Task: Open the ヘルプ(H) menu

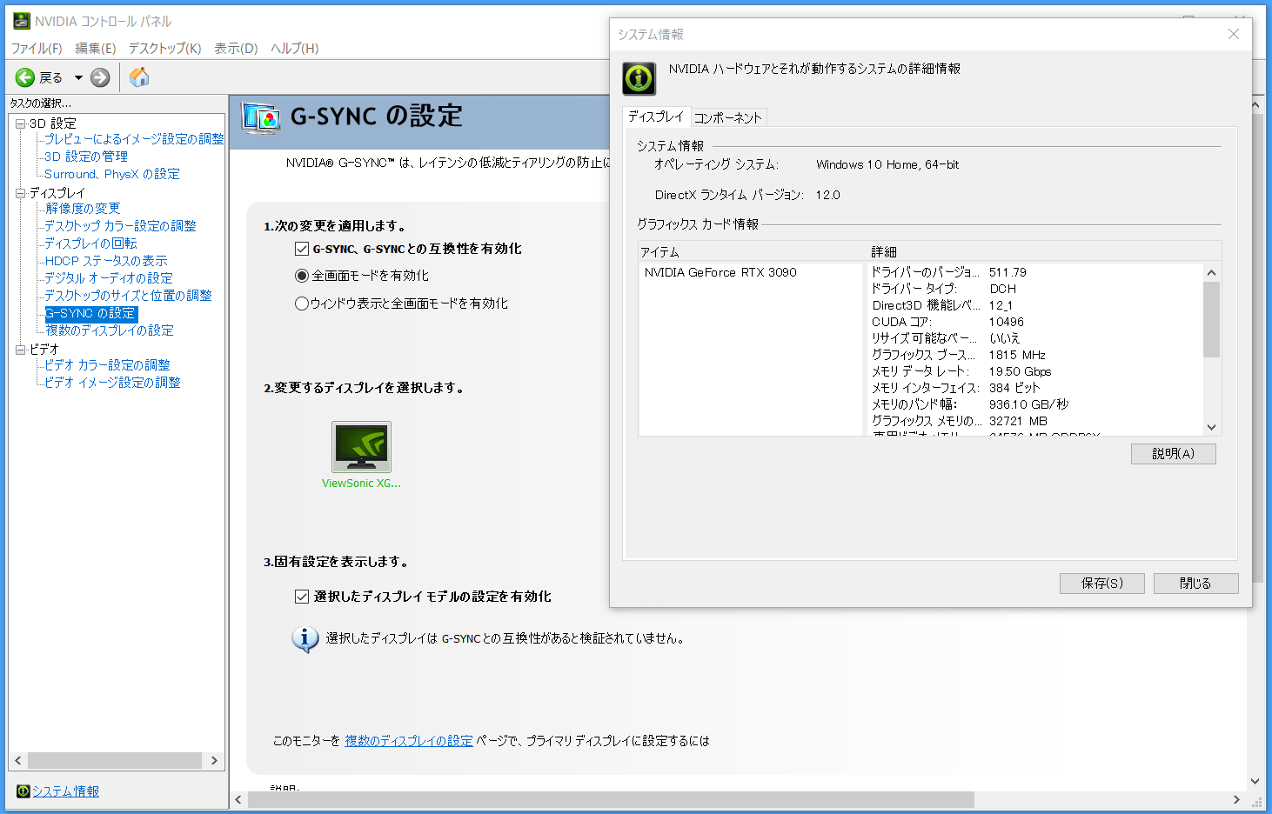Action: pos(295,48)
